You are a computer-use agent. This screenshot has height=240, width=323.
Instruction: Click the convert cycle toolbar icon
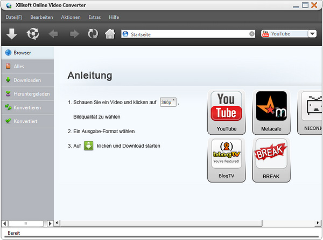point(33,34)
